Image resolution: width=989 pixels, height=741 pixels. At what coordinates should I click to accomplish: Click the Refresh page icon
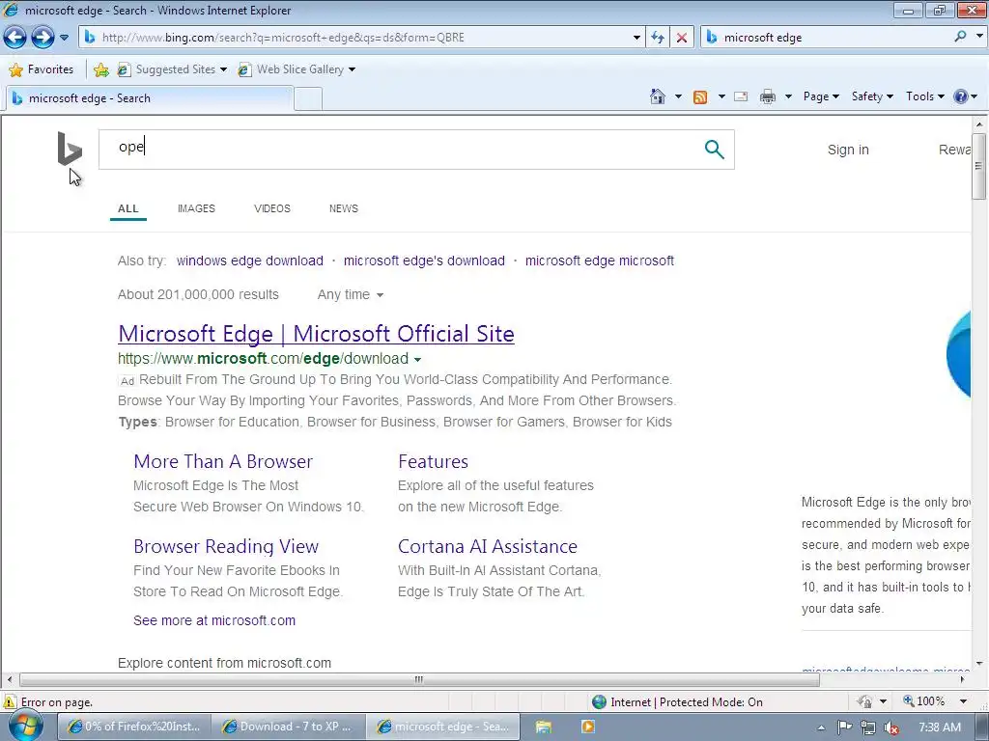(x=658, y=38)
